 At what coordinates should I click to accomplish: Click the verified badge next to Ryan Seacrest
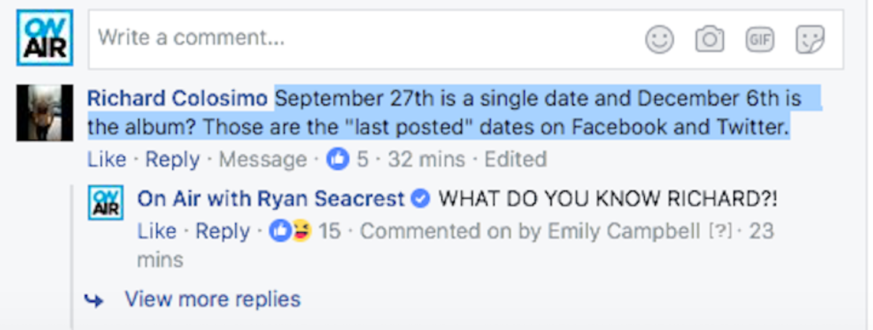[420, 199]
